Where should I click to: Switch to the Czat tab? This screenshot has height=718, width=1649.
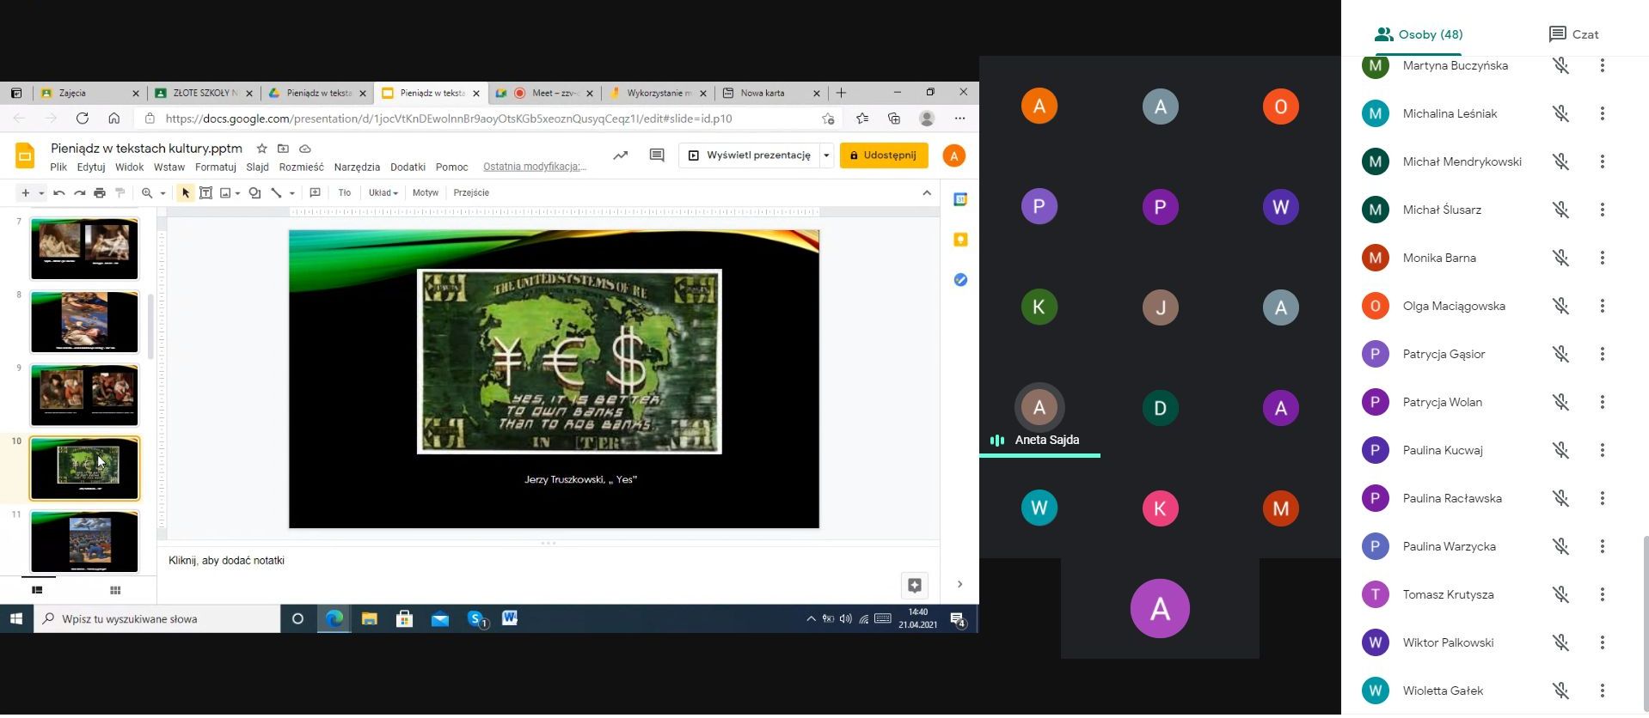click(1573, 34)
